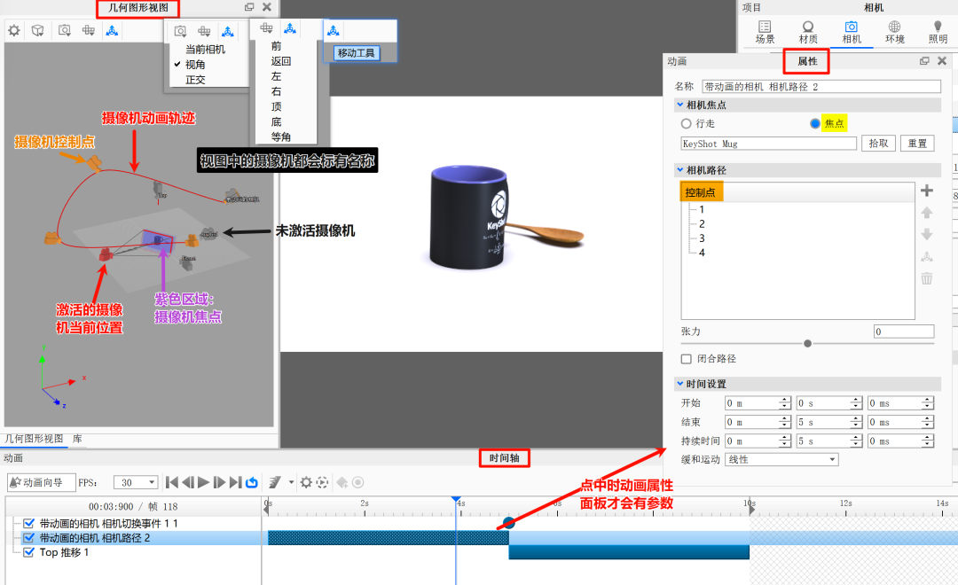Toggle 带动画的相机 相机路径 2 checkbox
Image resolution: width=958 pixels, height=585 pixels.
[x=28, y=538]
